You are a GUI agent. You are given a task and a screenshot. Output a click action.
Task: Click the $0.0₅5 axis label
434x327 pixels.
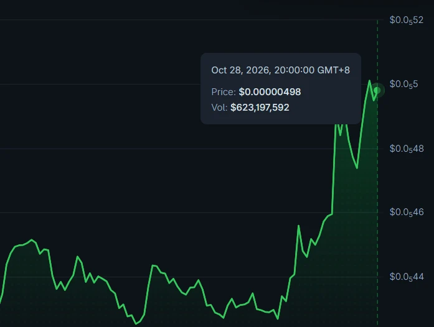click(x=403, y=85)
